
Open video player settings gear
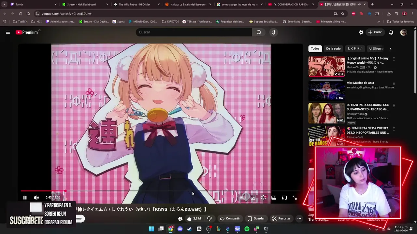263,198
